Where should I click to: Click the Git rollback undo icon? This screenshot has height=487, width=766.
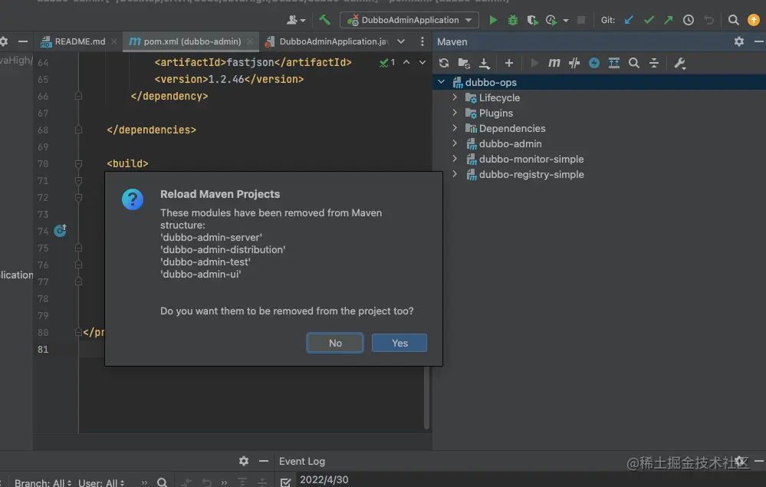coord(708,20)
